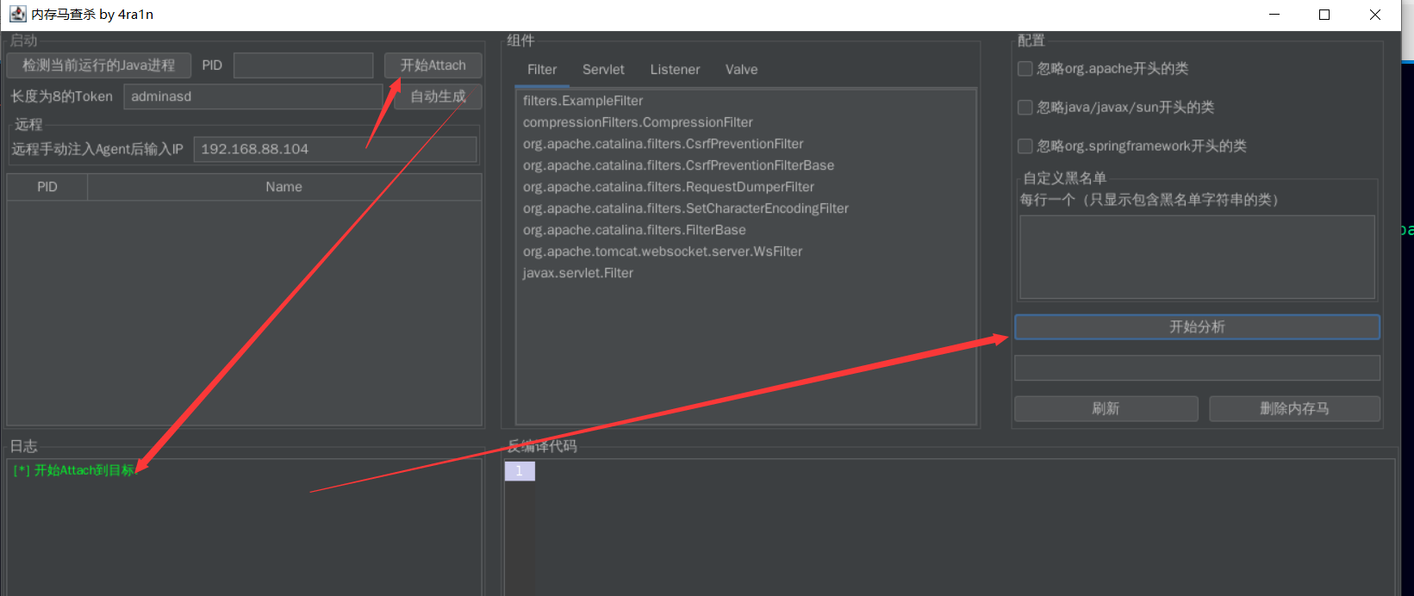Open the Listener tab
Image resolution: width=1414 pixels, height=596 pixels.
pos(675,70)
